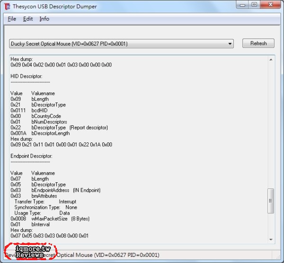Click the hex dump line starting 0x09 0x21
This screenshot has width=284, height=263.
[x=61, y=145]
